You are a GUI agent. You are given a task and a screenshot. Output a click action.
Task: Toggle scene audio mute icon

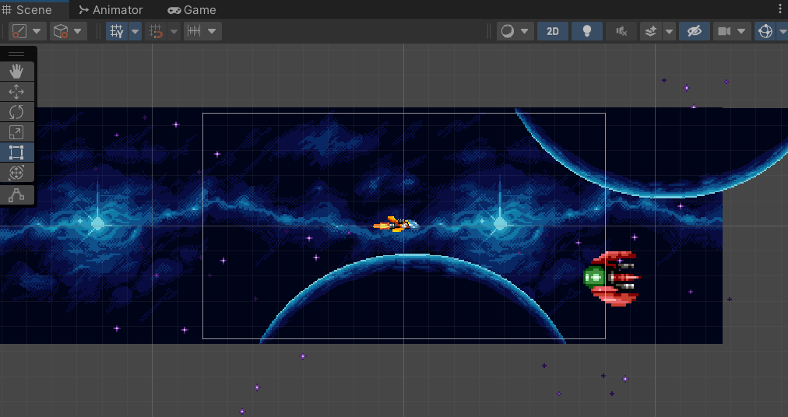(x=621, y=31)
